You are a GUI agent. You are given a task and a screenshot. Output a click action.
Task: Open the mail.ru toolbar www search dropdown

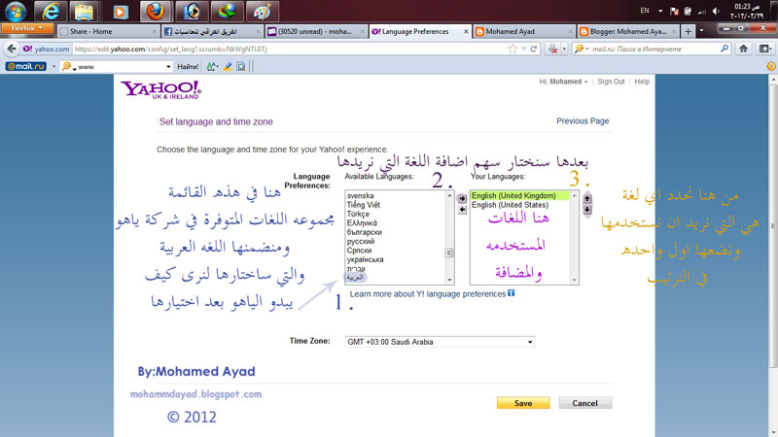coord(168,66)
